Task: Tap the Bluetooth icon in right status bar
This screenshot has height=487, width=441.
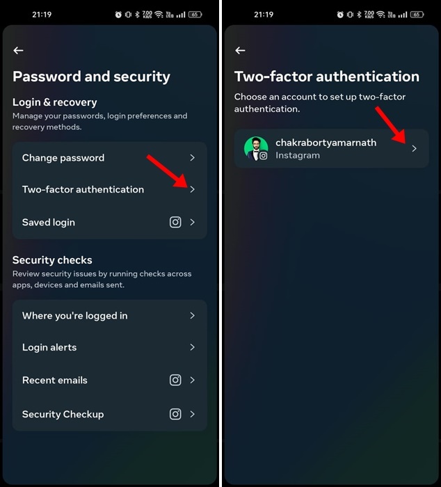Action: [x=359, y=15]
